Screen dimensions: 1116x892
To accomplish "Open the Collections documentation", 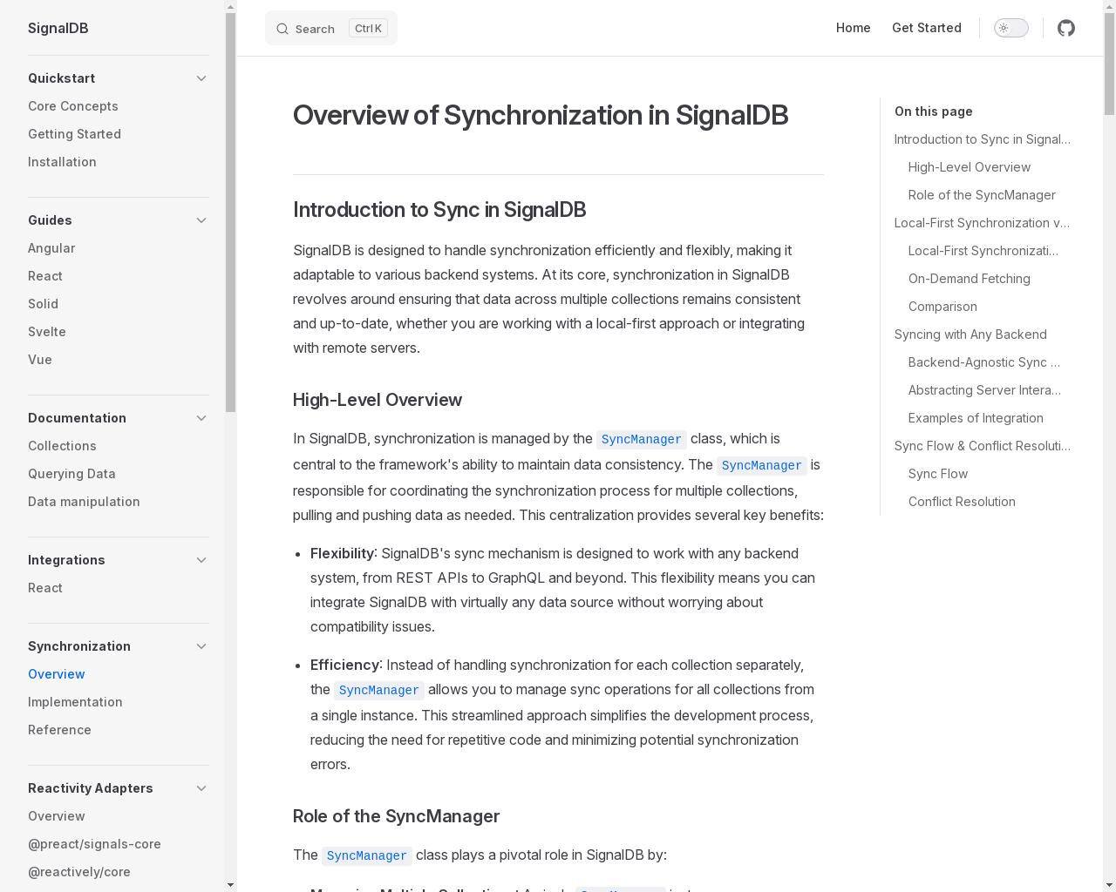I will tap(62, 446).
